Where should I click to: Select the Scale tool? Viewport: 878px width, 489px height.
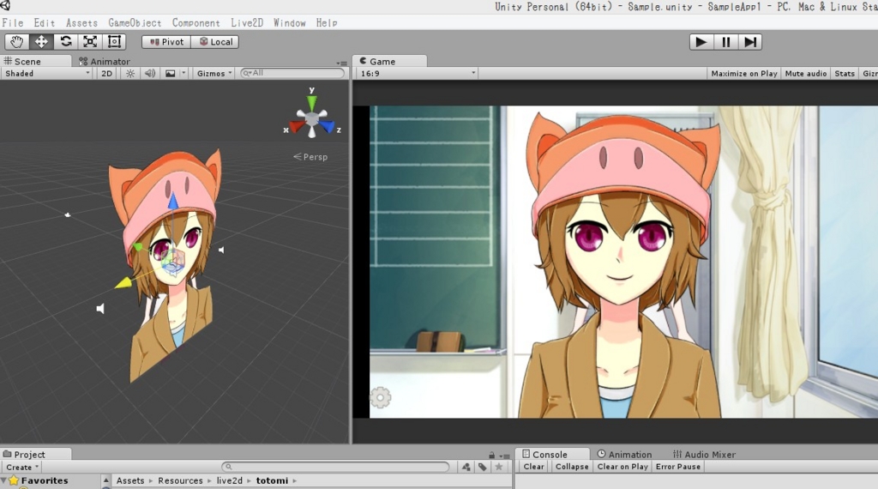(x=89, y=42)
